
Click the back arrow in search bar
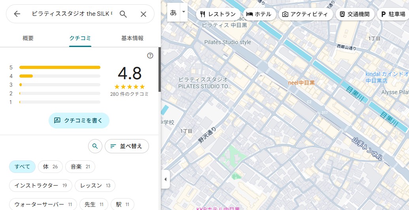tap(17, 14)
